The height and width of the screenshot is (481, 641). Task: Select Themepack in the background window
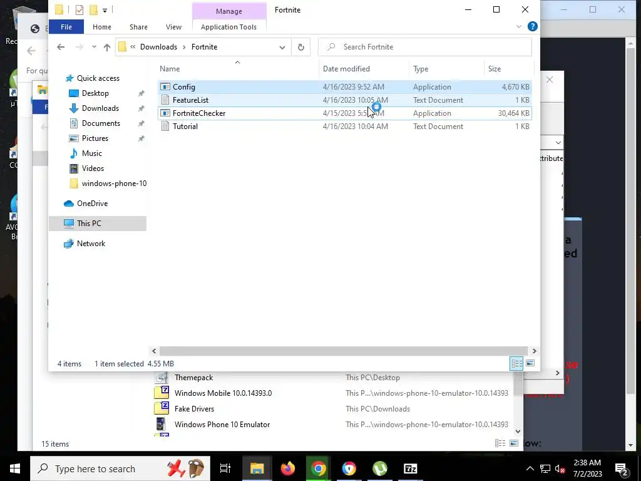(193, 378)
